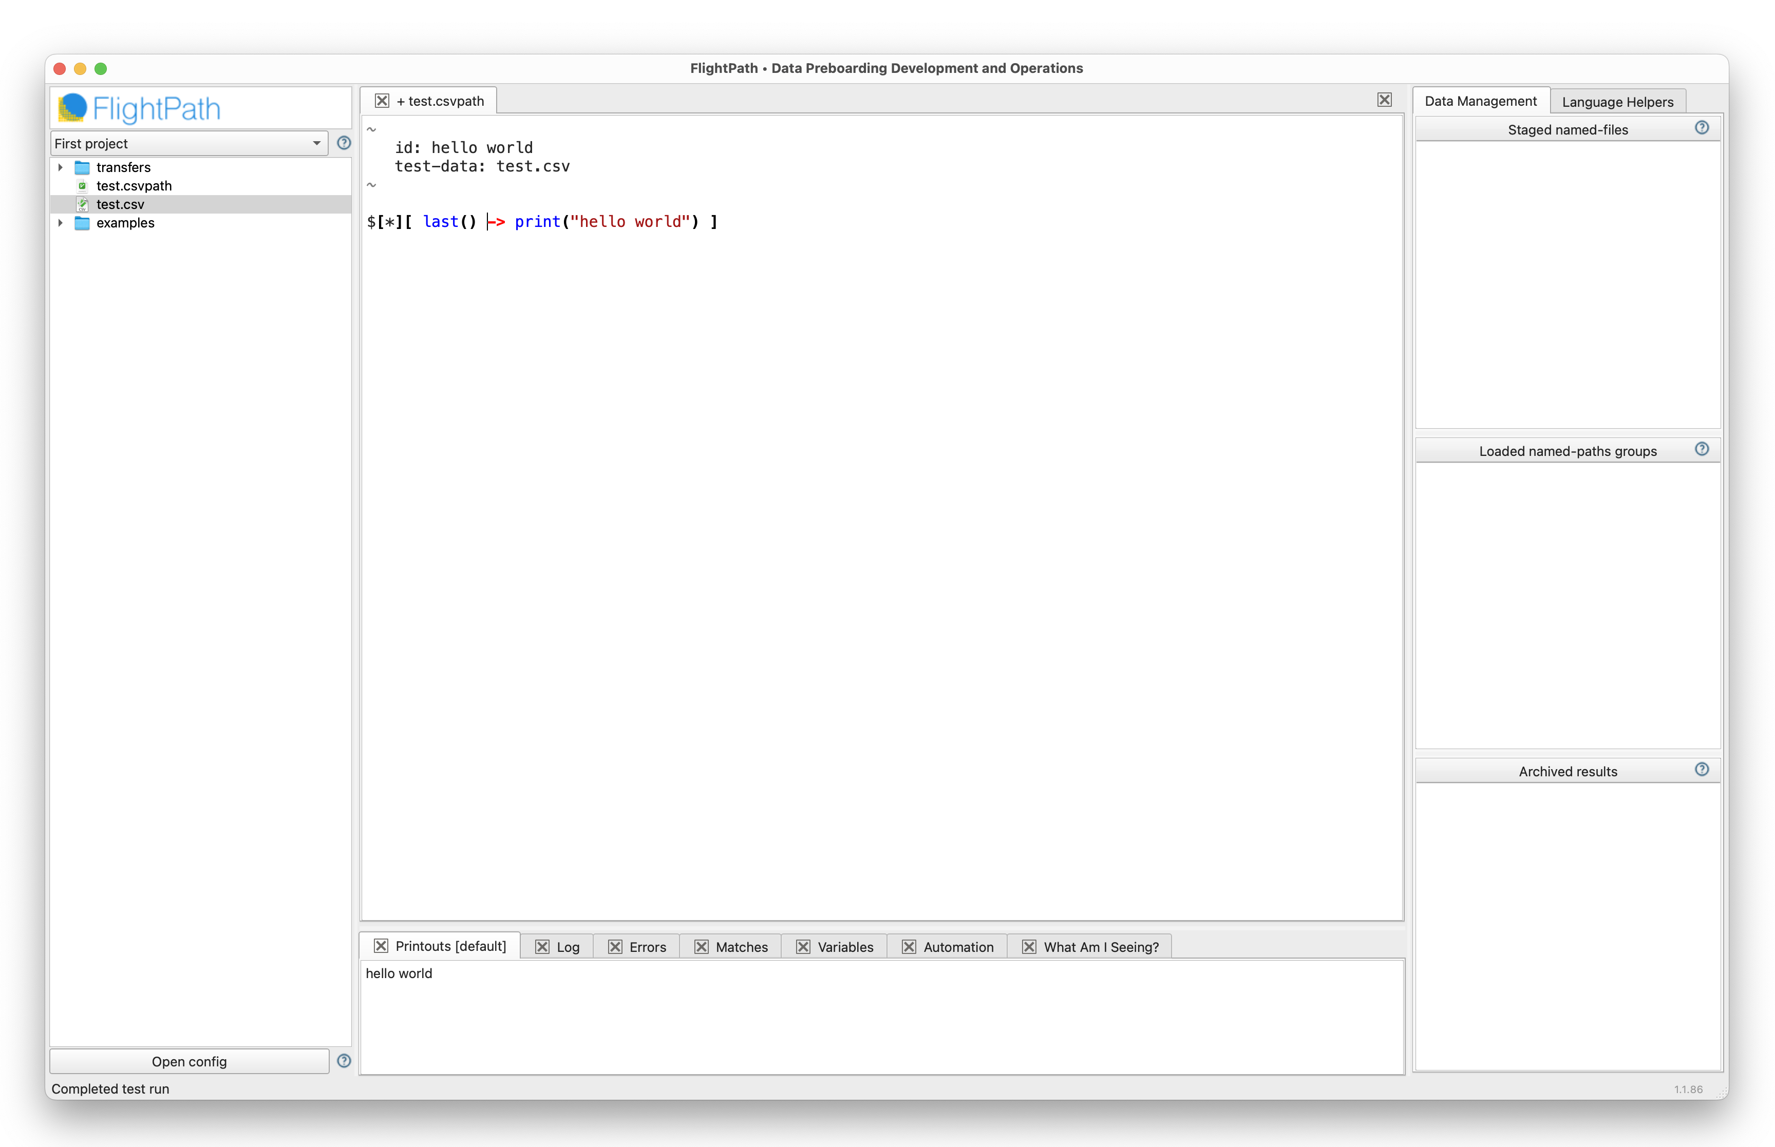1775x1147 pixels.
Task: Open Archived results help icon
Action: point(1701,770)
